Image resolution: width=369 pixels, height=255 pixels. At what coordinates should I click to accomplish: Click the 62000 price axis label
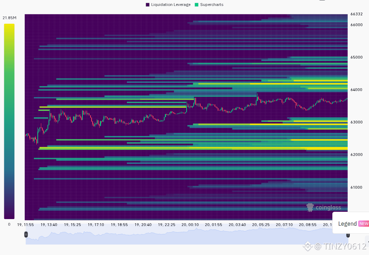click(x=356, y=155)
